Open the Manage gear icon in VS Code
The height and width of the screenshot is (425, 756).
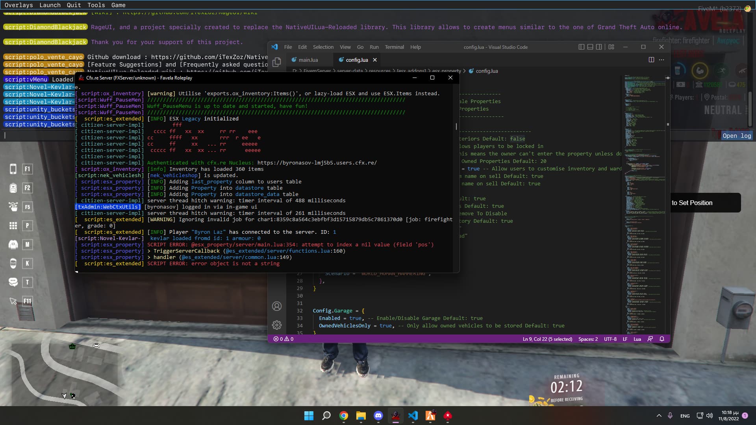(277, 325)
